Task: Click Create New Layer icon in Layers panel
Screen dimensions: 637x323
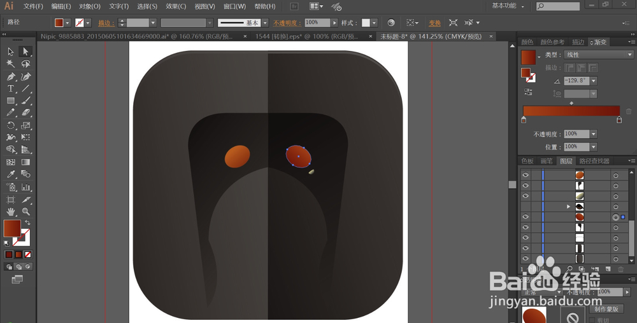Action: click(608, 269)
